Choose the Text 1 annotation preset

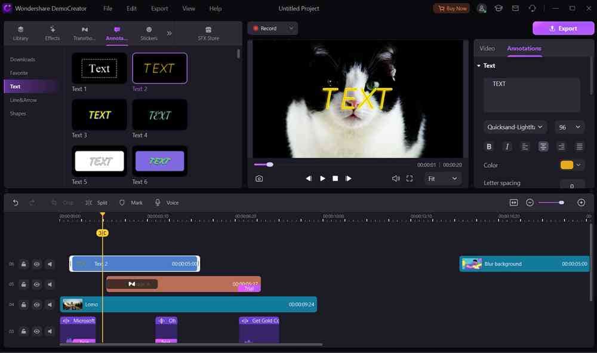(x=99, y=68)
